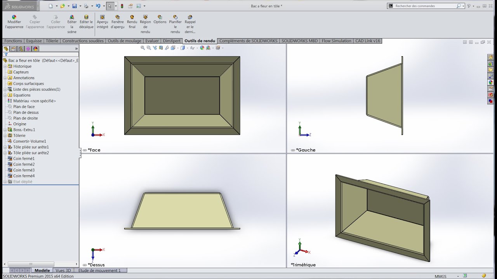Screen dimensions: 497x279
Task: Select Plan de face in tree
Action: point(24,107)
